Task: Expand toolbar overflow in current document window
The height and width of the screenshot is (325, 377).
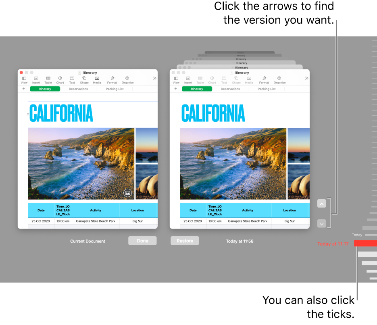Action: pyautogui.click(x=154, y=78)
